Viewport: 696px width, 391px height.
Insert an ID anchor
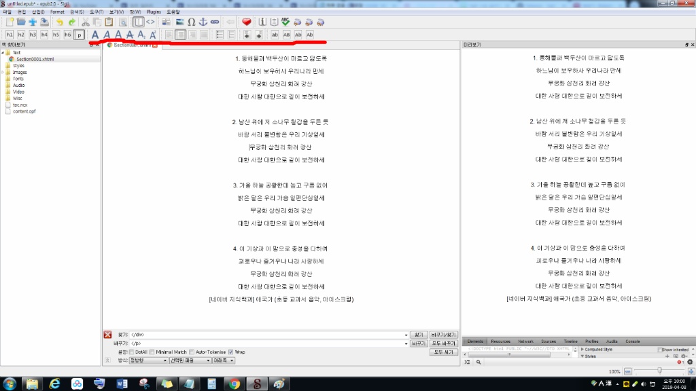(203, 22)
